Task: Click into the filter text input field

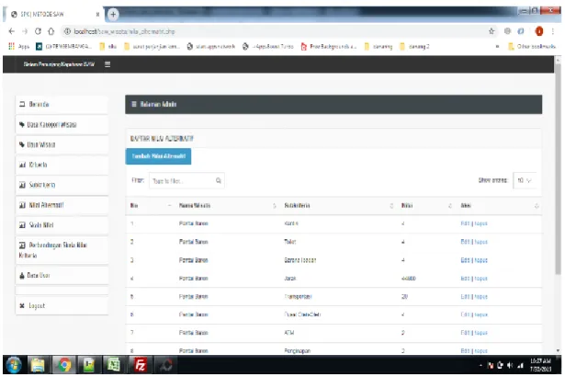Action: (x=183, y=181)
